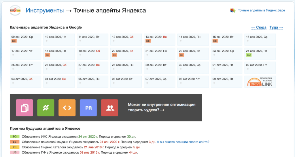Select the 07 окт 2020, Ср calendar cell

160,82
